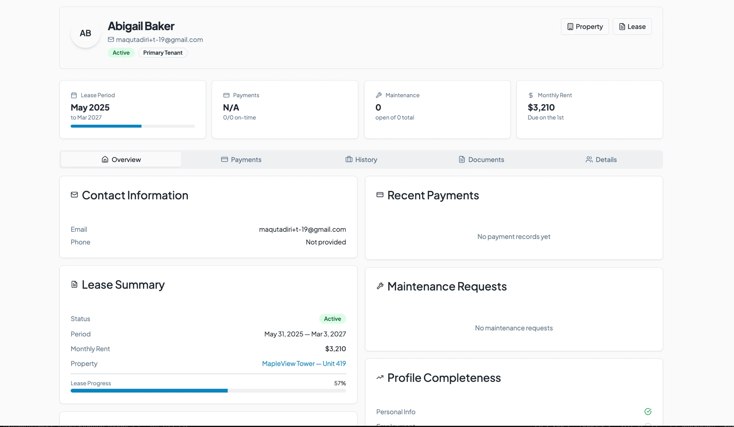Click the document icon next to Lease Summary

(74, 285)
